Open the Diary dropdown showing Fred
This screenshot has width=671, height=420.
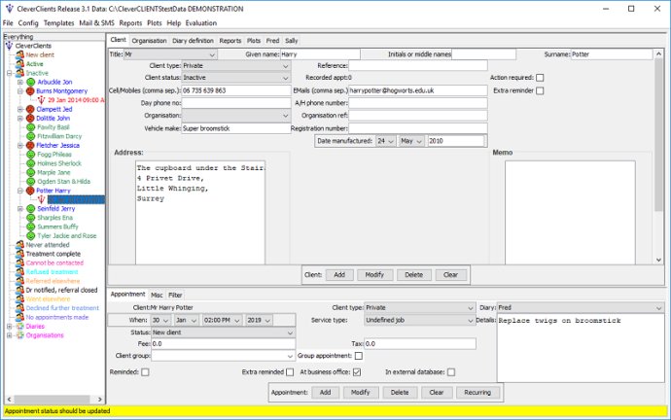tap(581, 307)
